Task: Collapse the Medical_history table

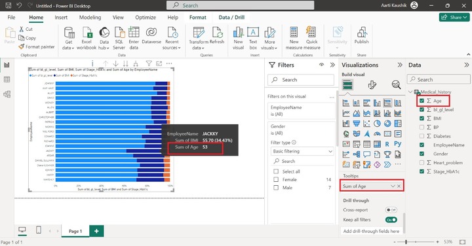Action: coord(410,92)
